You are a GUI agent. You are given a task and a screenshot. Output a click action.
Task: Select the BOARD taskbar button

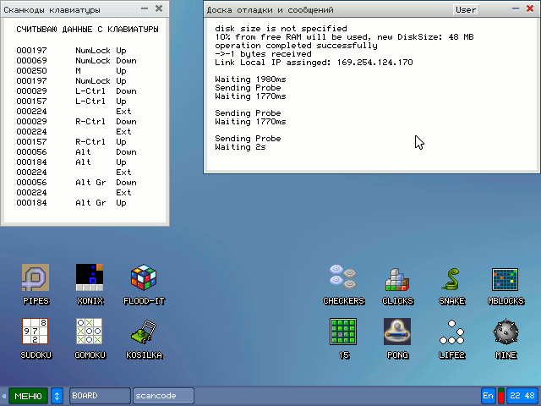point(99,396)
